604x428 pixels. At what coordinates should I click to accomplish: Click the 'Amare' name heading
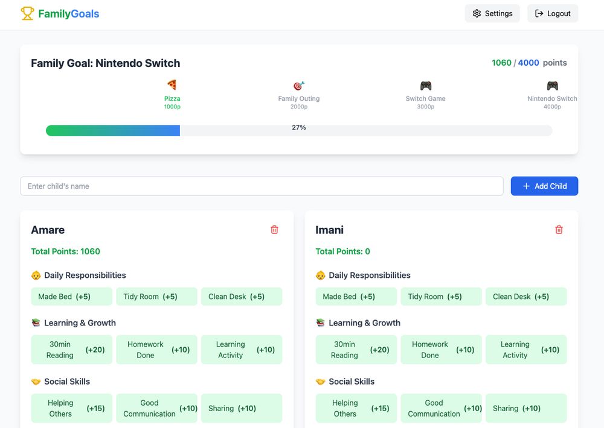(x=48, y=230)
